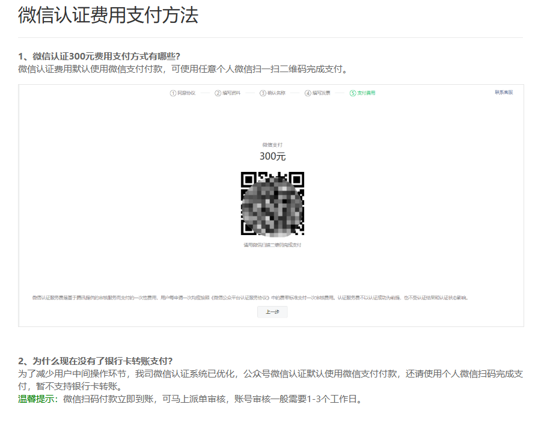Click the 微信认证服务费 disclaimer line in screenshot
The image size is (544, 428).
(251, 298)
